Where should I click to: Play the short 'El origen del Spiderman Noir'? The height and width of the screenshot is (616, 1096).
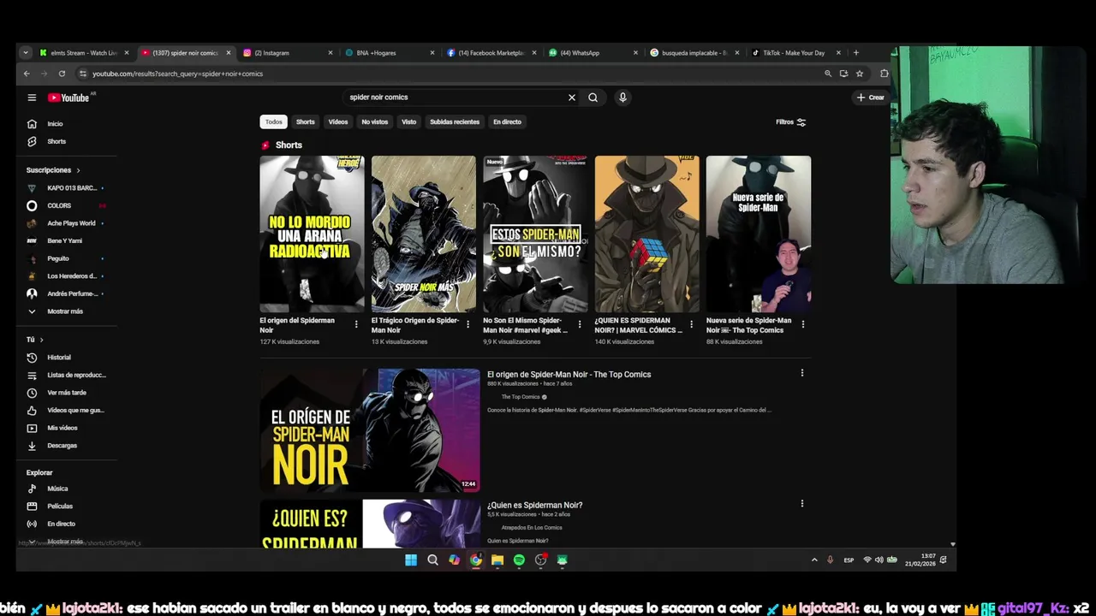(x=312, y=234)
